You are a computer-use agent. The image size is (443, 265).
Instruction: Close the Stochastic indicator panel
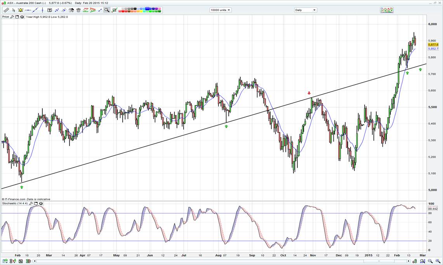click(x=41, y=203)
